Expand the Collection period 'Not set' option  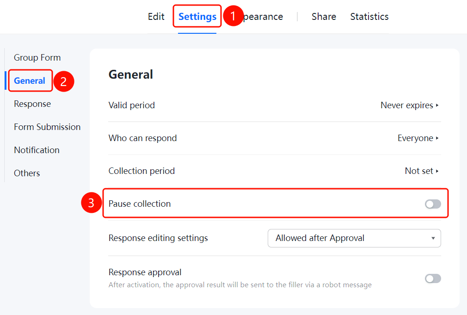tap(422, 171)
